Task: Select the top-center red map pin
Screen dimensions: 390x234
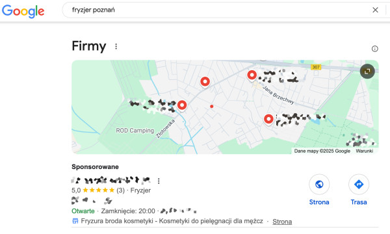Action: coord(205,81)
